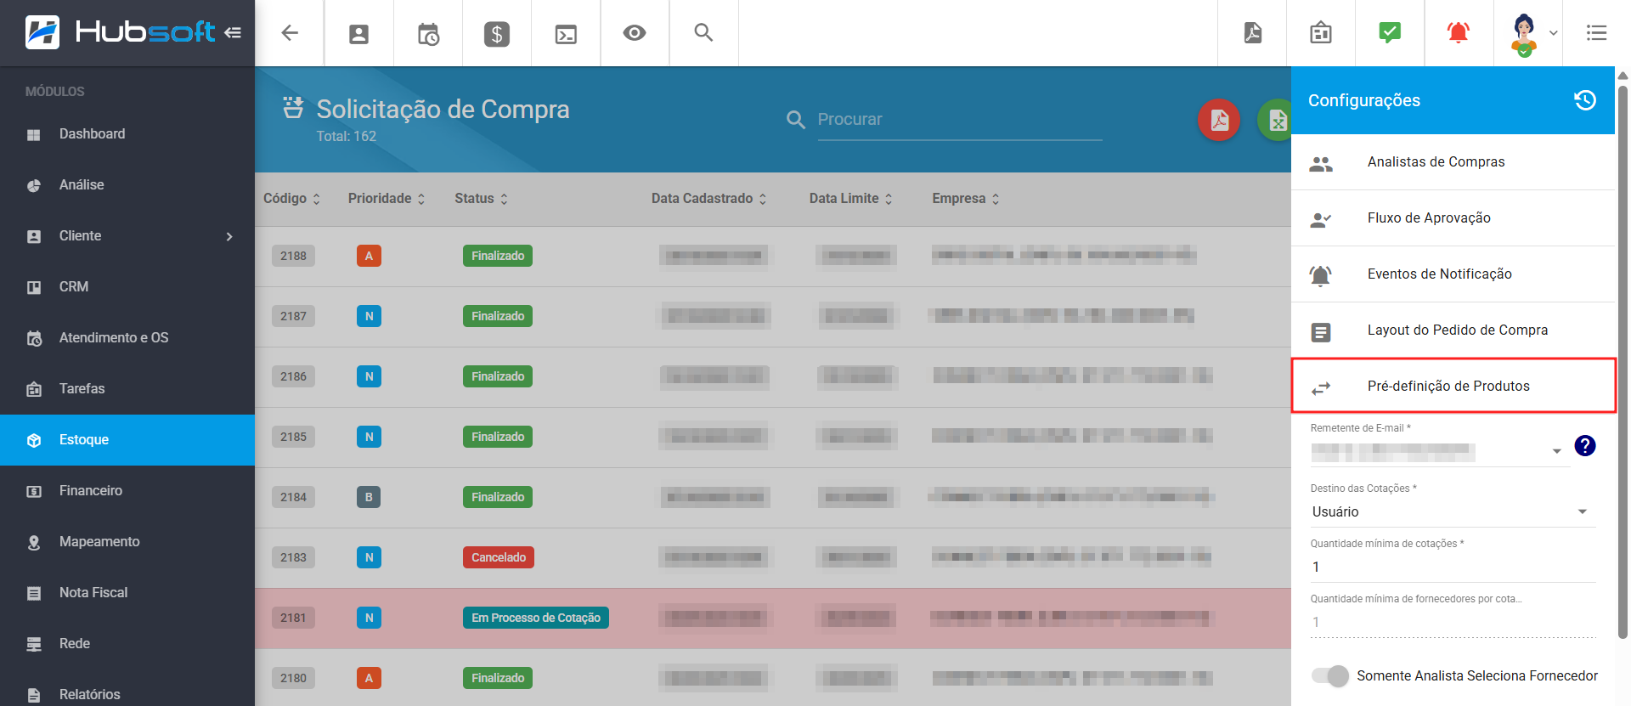Viewport: 1631px width, 706px height.
Task: Open the user avatar profile dropdown
Action: click(1532, 33)
